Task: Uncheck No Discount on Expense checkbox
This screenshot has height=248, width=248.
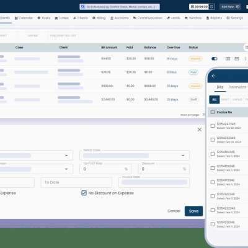Action: pyautogui.click(x=84, y=193)
